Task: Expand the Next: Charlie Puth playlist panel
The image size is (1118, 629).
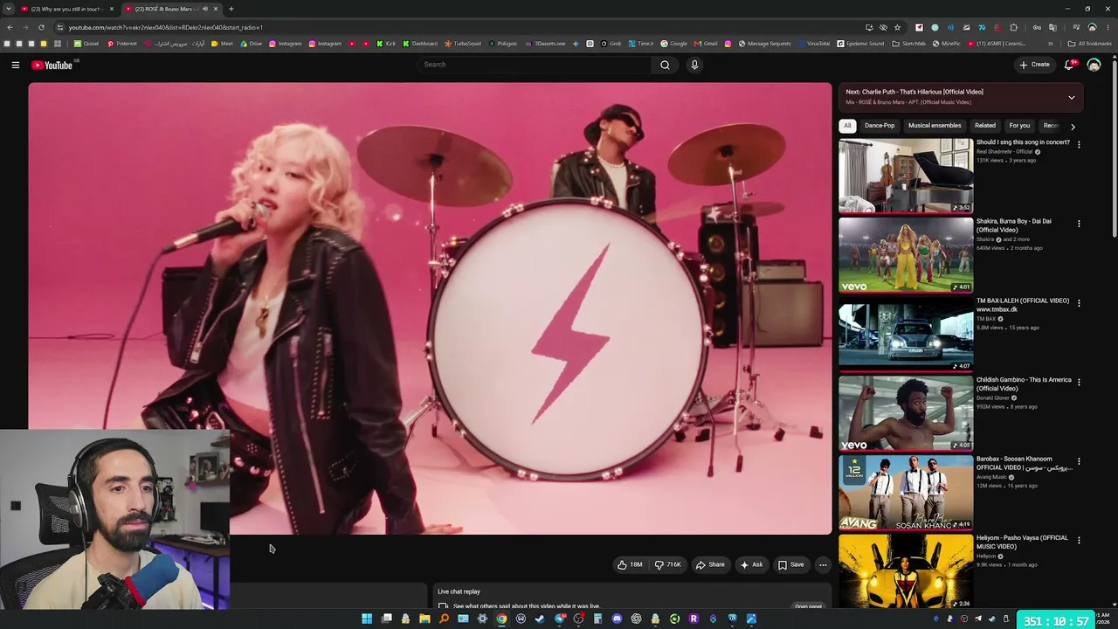Action: (1072, 97)
